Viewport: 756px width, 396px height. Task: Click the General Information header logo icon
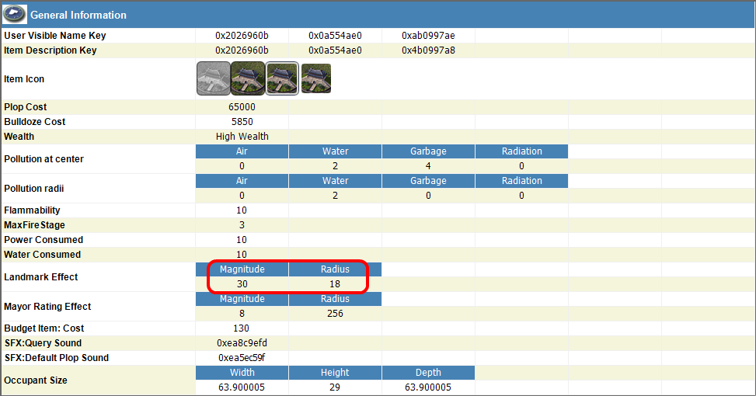click(x=15, y=15)
